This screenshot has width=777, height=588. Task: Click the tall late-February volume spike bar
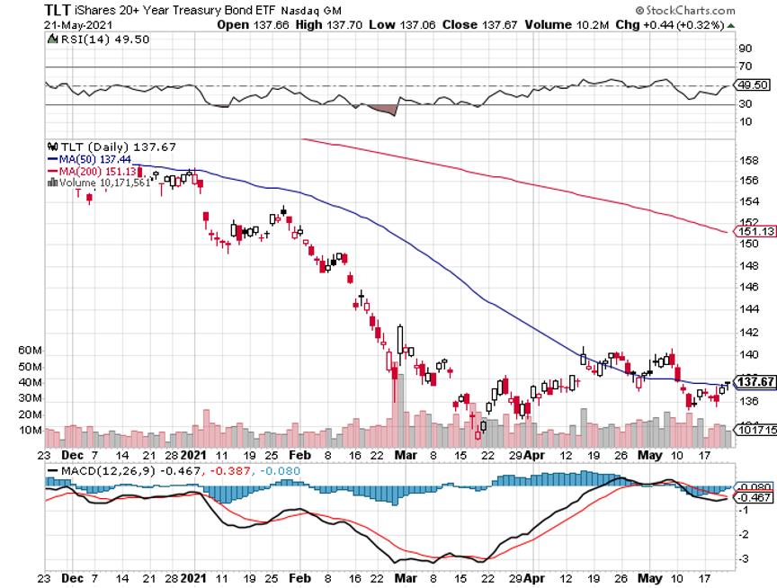tap(400, 411)
